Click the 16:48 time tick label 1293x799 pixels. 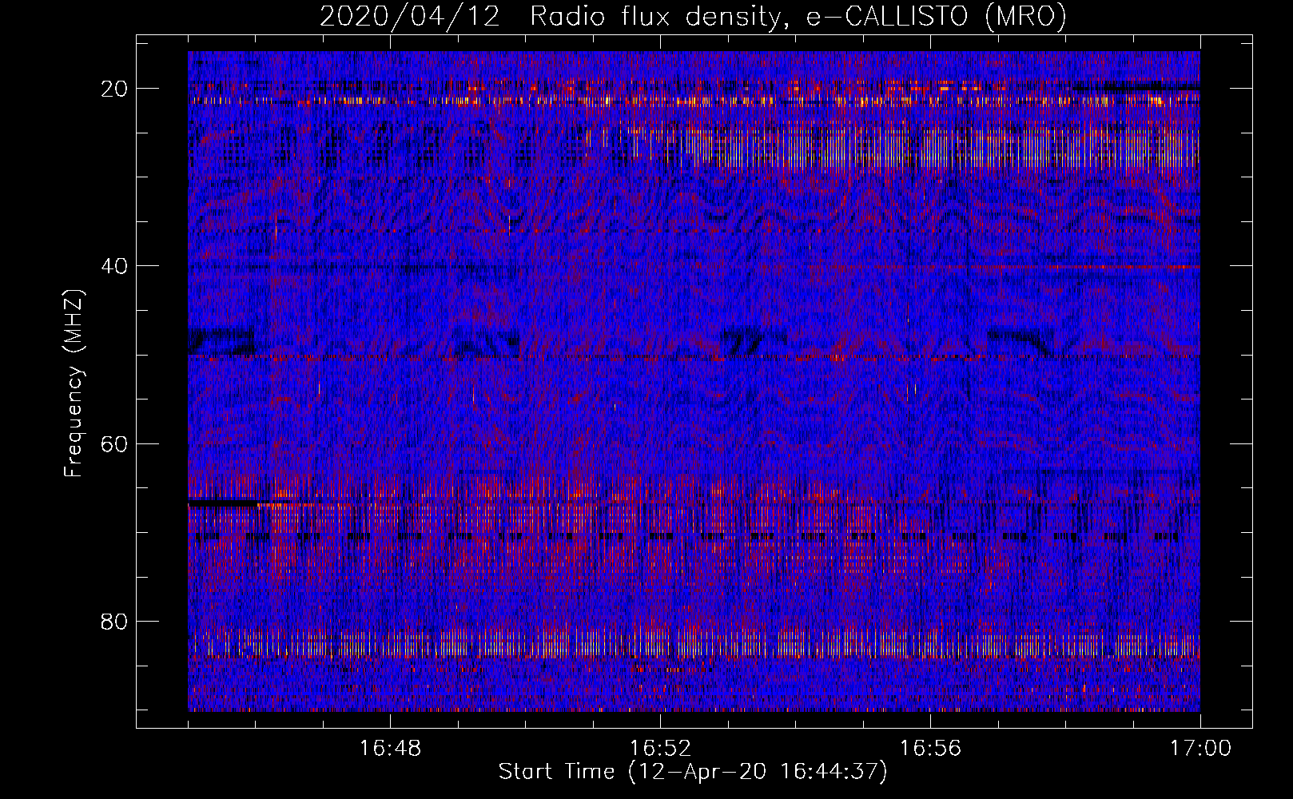click(390, 749)
